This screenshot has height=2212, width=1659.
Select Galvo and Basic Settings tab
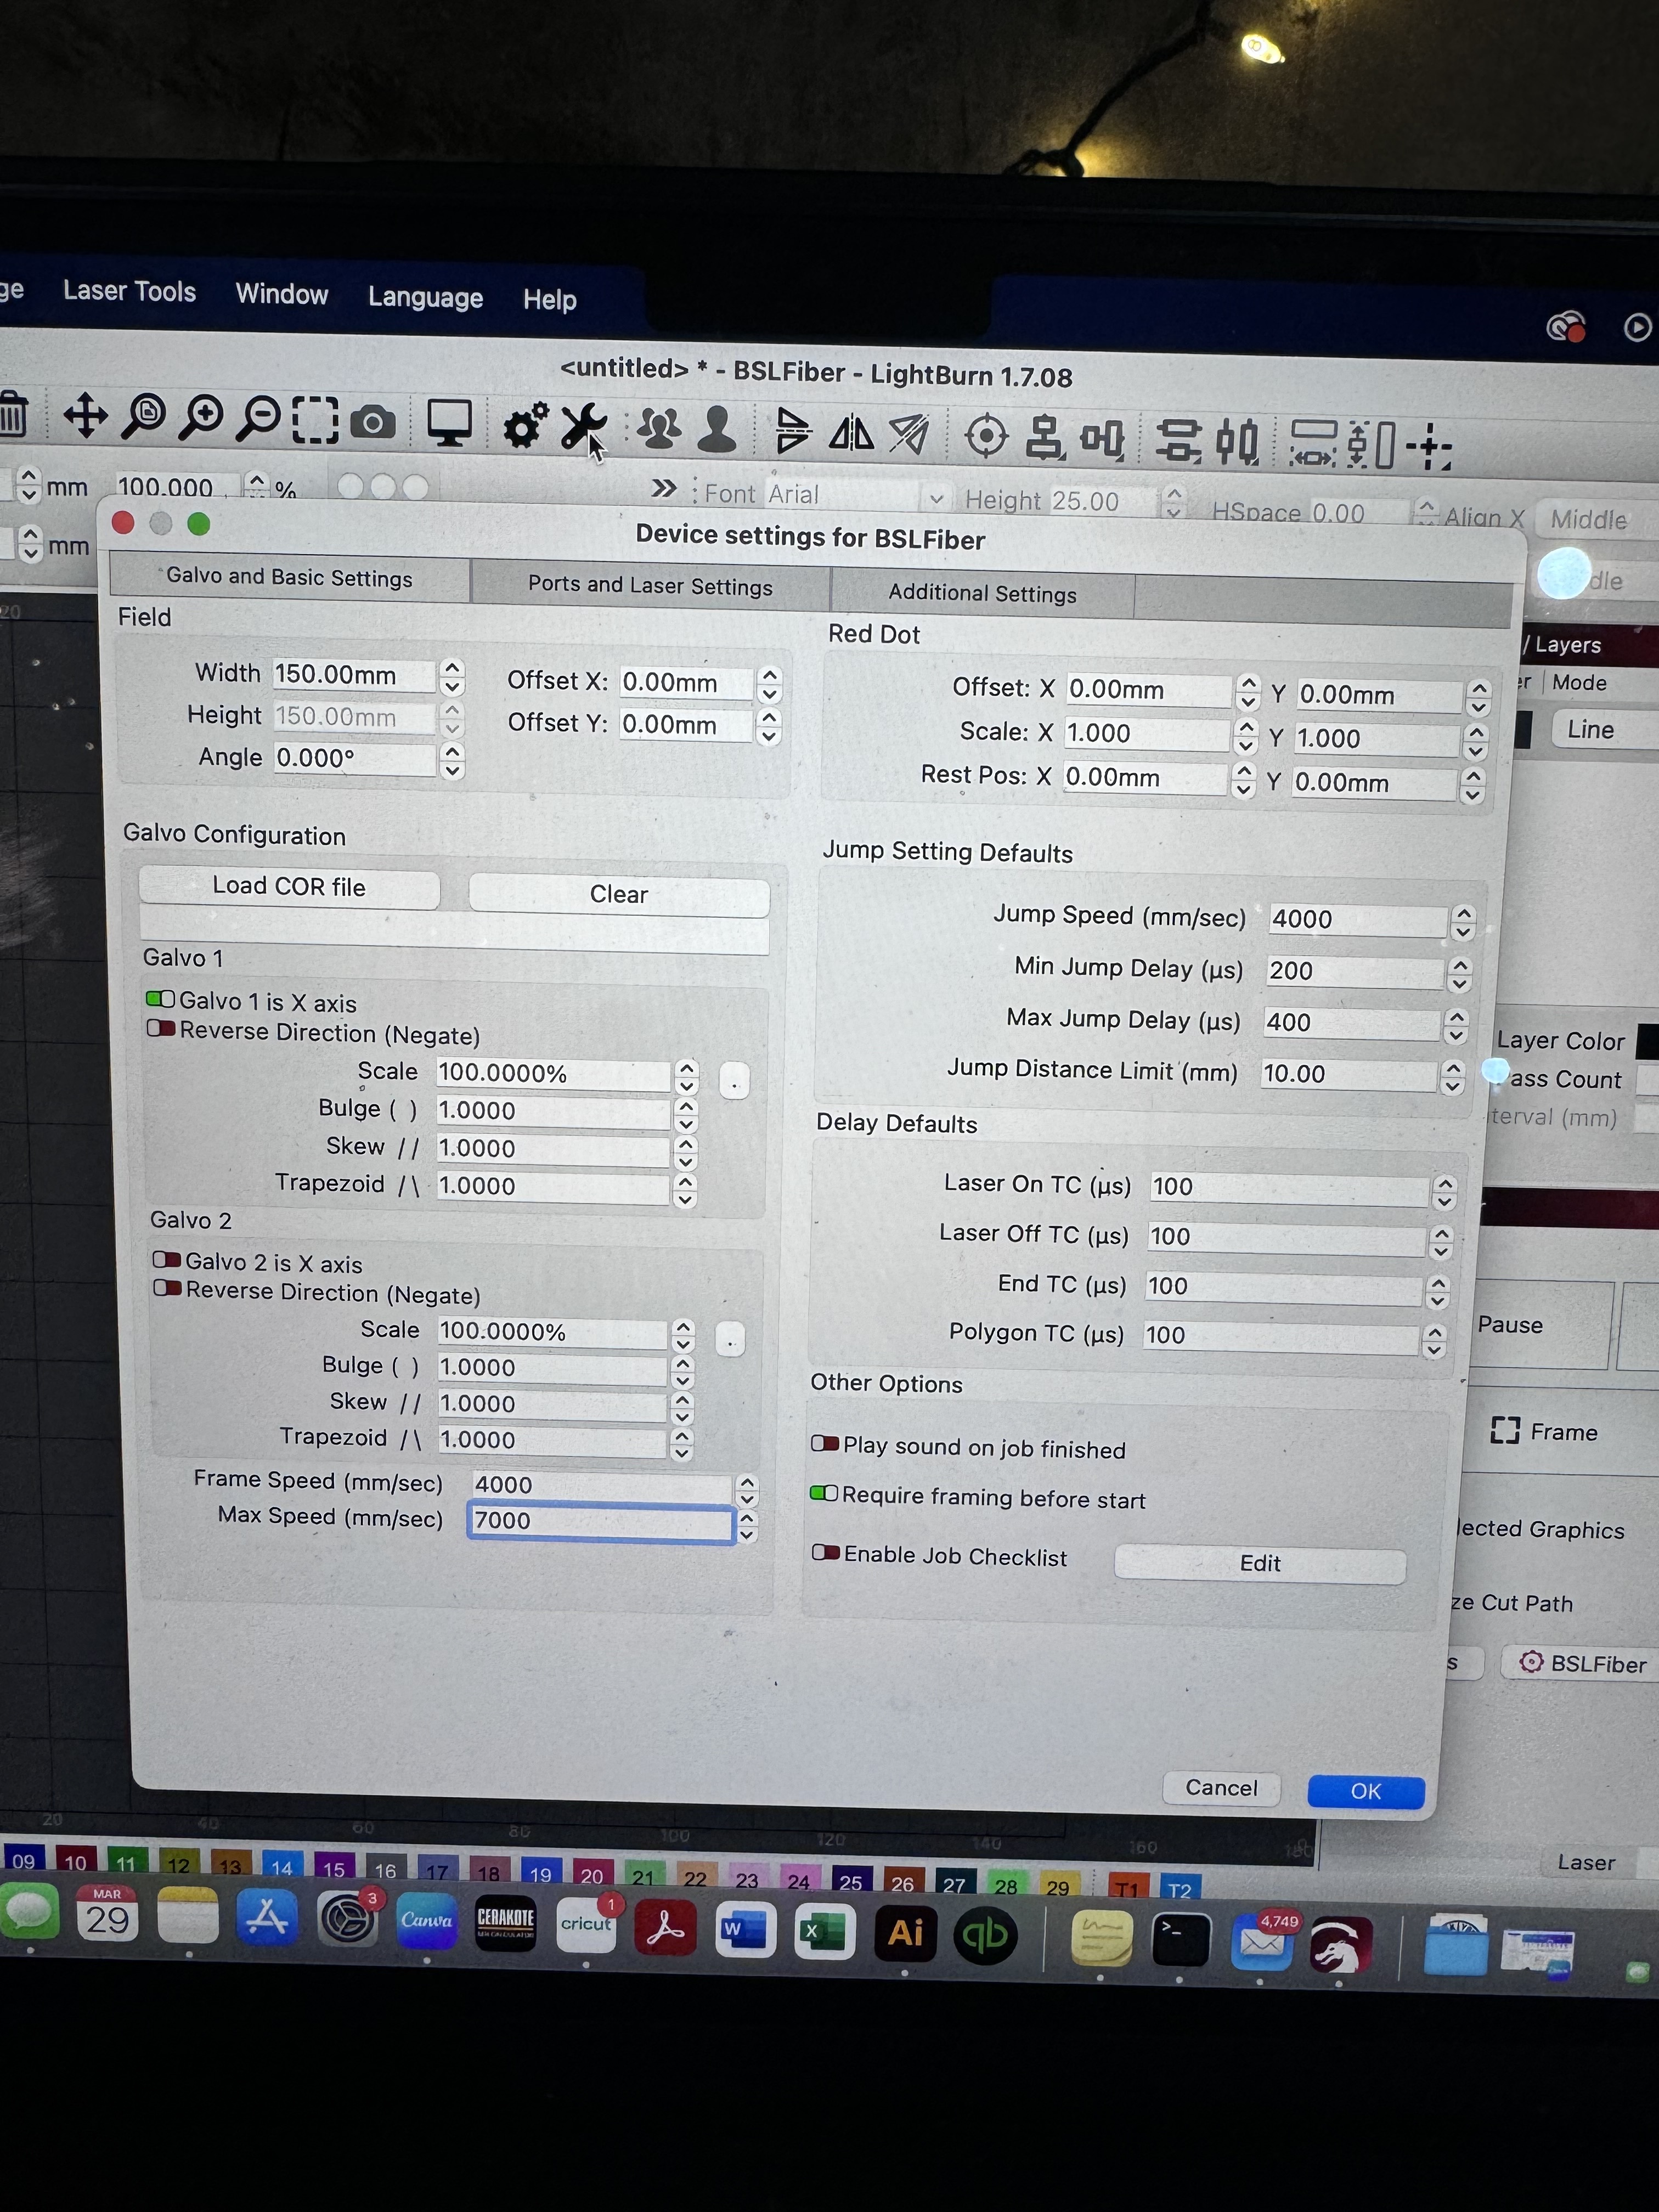[x=289, y=578]
